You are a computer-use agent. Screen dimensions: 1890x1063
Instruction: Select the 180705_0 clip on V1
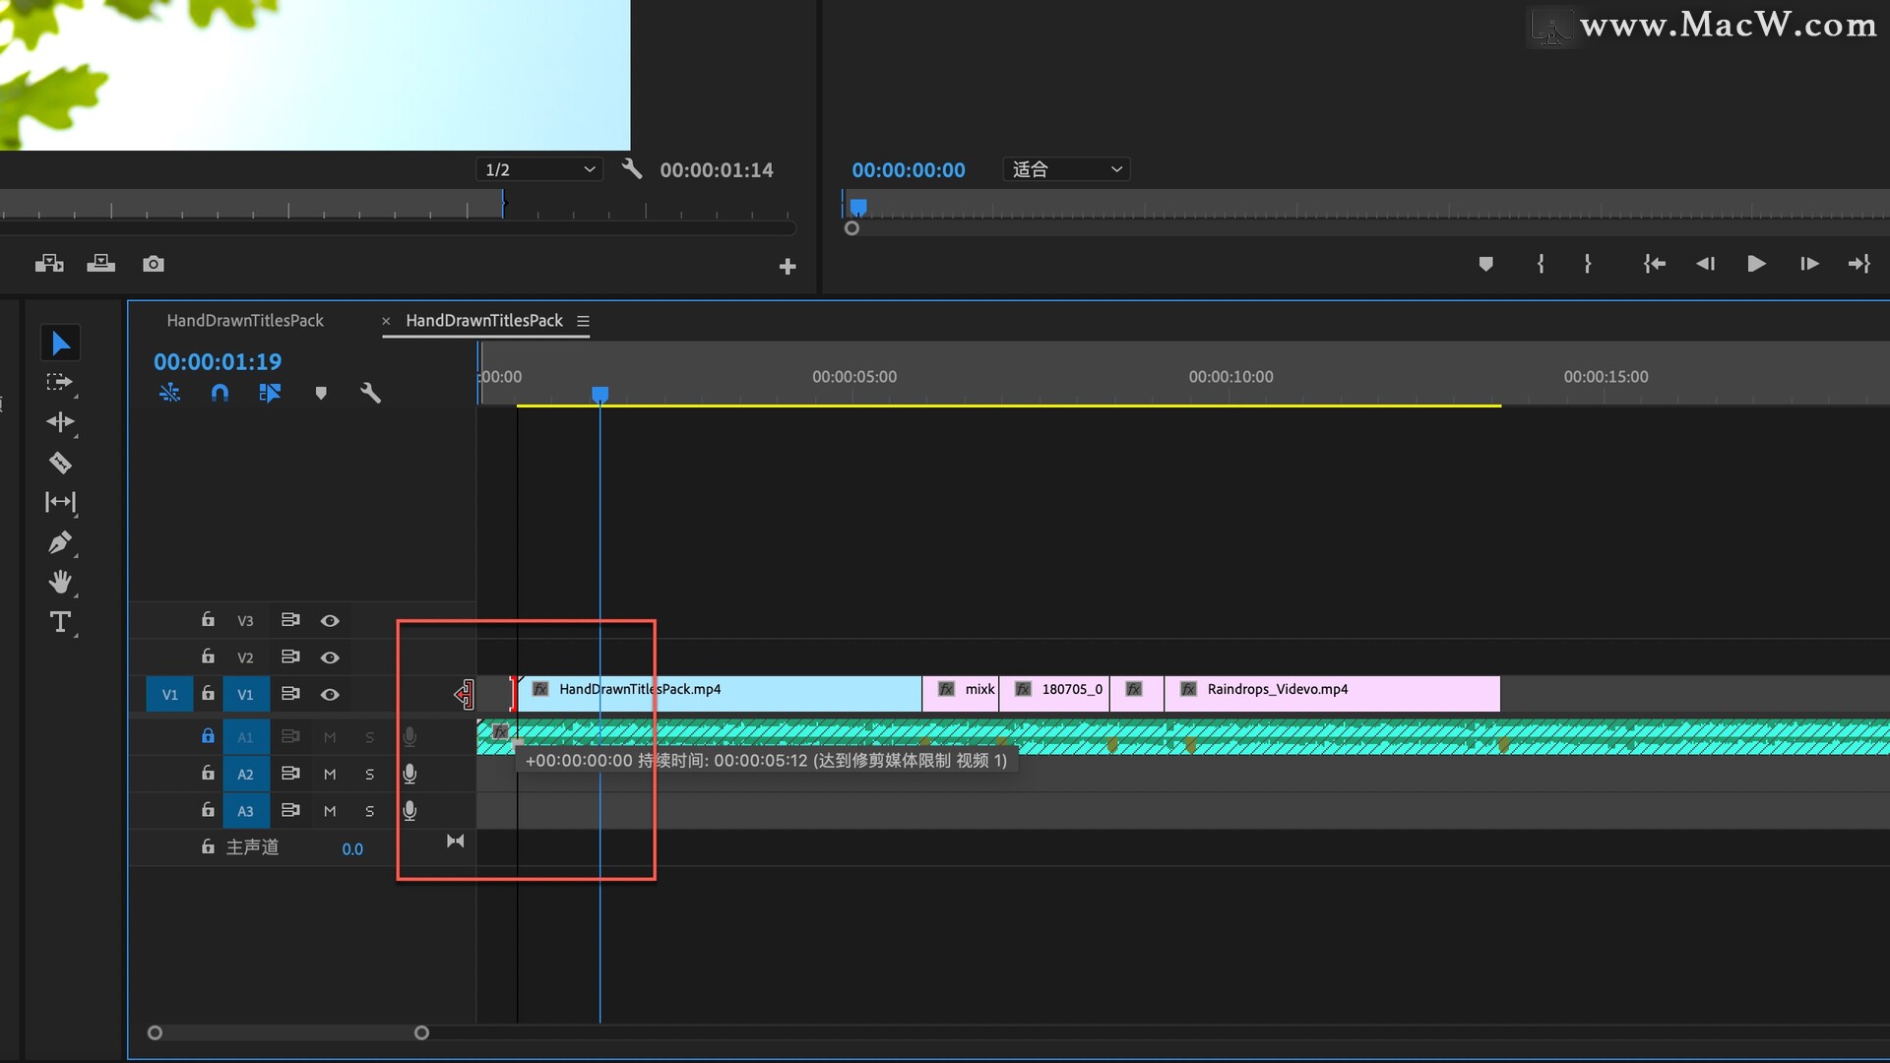click(x=1054, y=693)
